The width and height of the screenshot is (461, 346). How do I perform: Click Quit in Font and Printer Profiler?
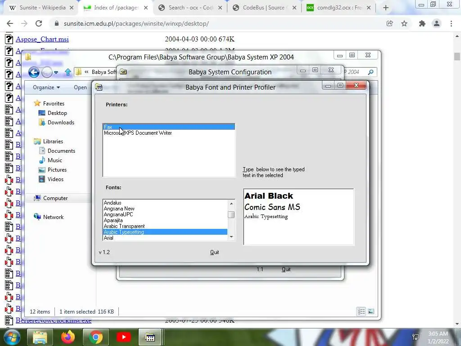point(215,252)
